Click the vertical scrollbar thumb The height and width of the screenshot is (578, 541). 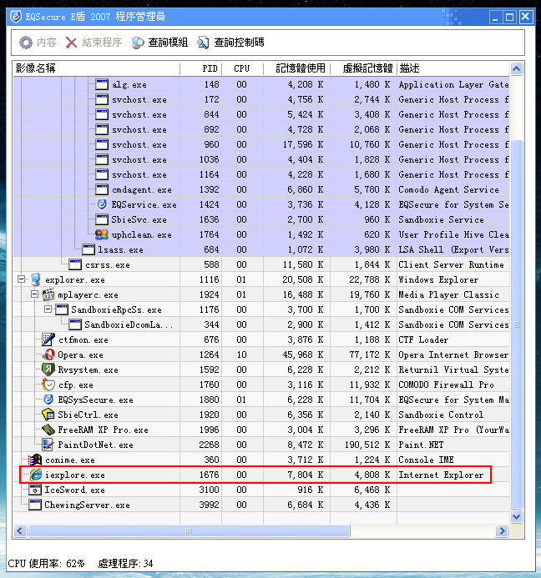pyautogui.click(x=516, y=324)
